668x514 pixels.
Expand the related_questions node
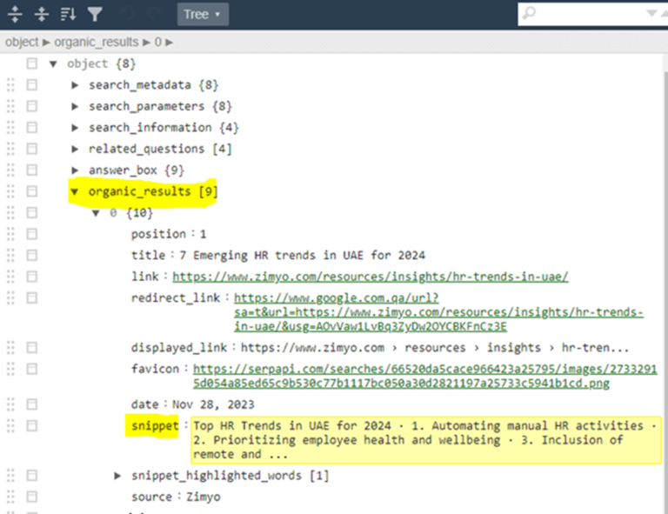pos(75,149)
